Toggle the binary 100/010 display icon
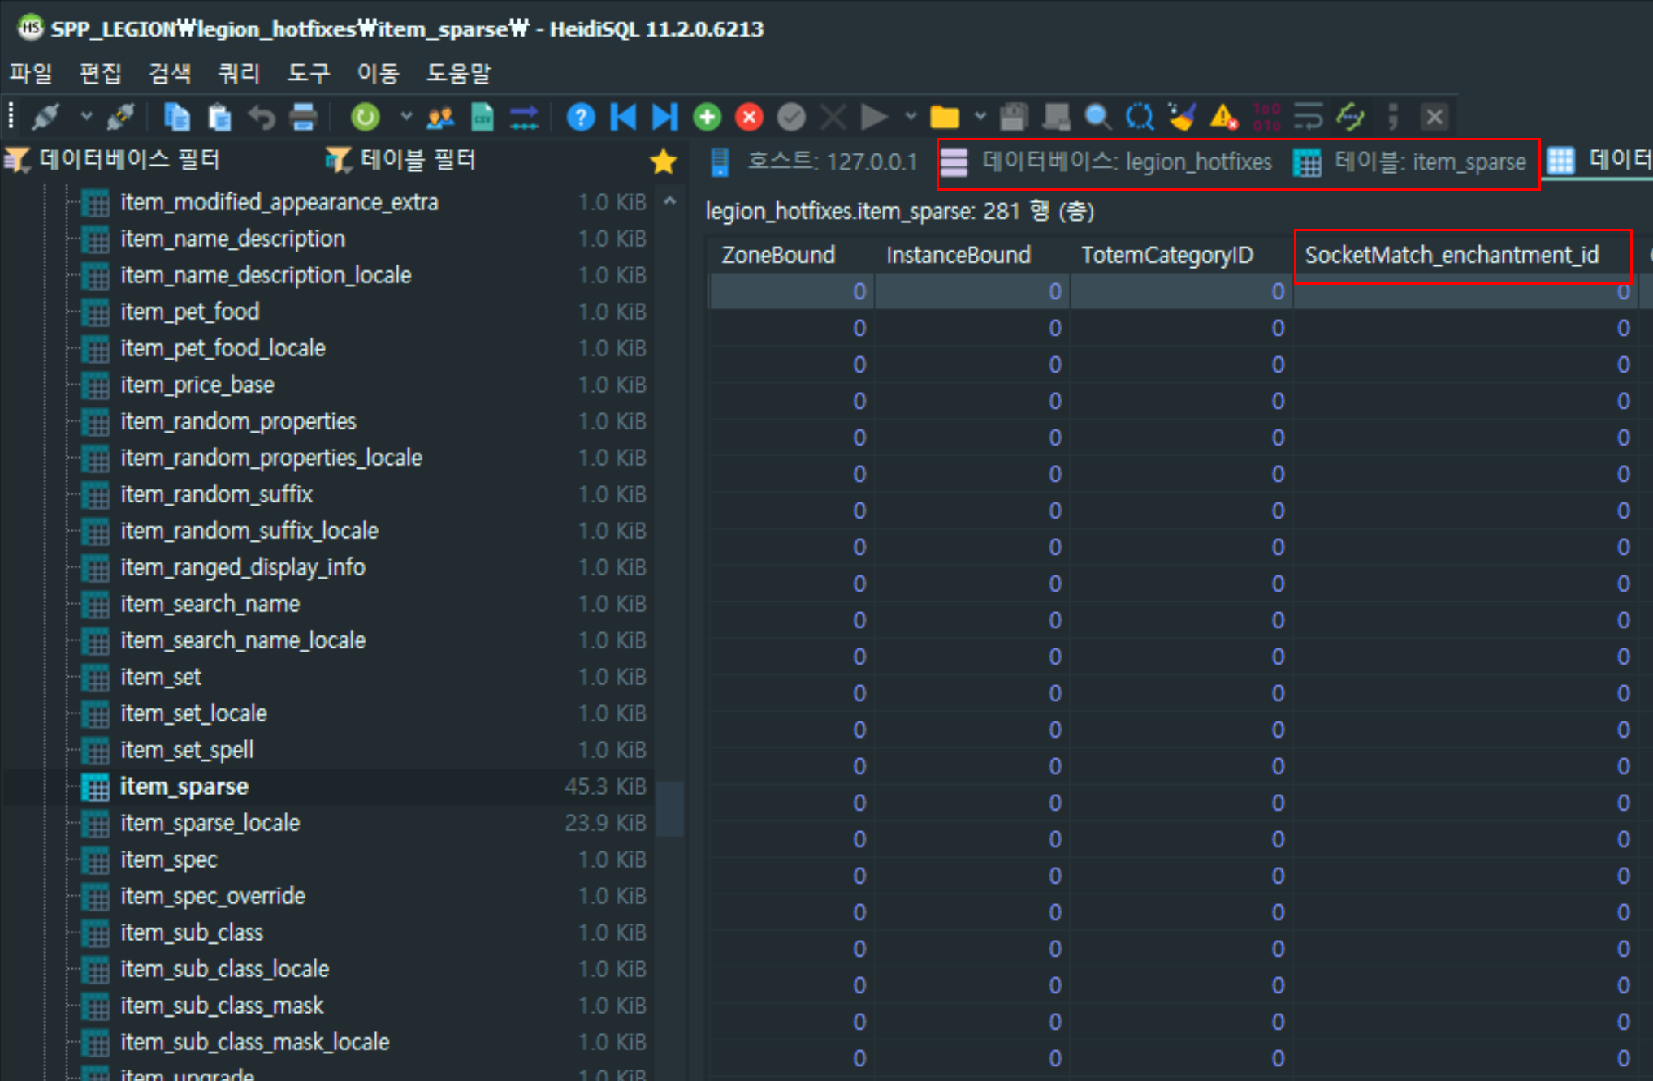1653x1081 pixels. click(x=1266, y=117)
